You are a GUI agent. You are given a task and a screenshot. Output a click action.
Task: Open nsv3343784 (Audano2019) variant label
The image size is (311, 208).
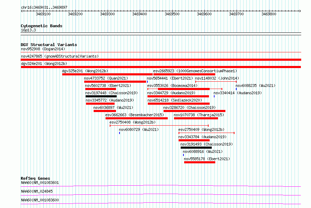202,137
